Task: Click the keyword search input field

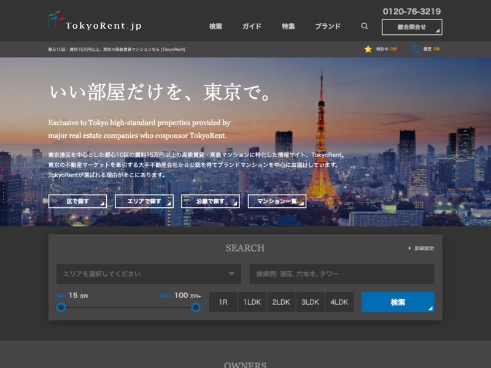Action: [341, 274]
